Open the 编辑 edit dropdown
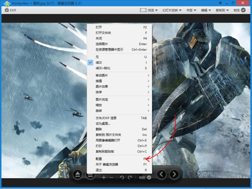 (206, 10)
